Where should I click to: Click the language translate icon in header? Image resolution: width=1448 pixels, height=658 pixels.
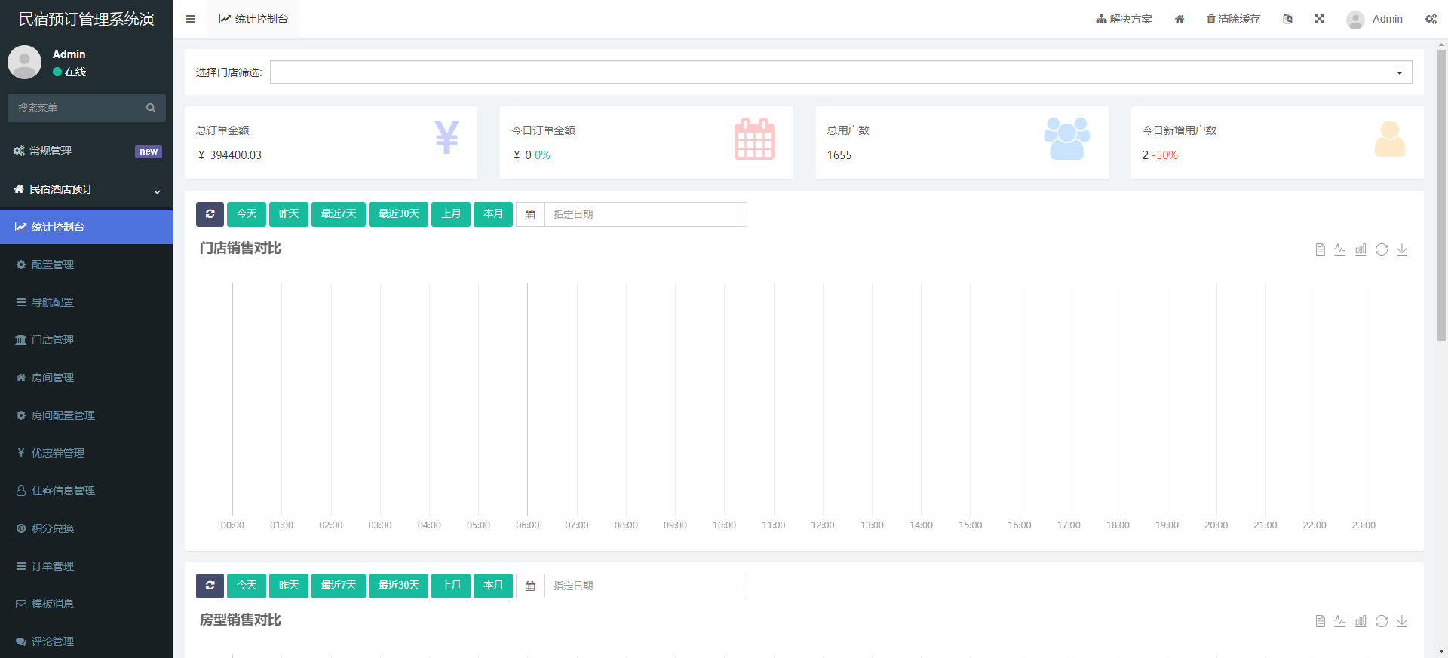pos(1287,19)
